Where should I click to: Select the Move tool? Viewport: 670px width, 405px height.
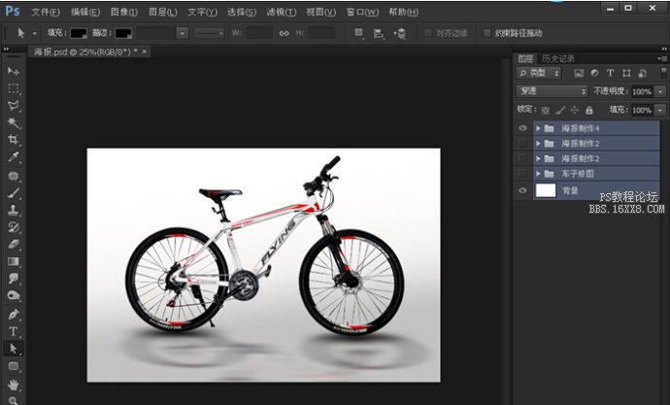14,71
